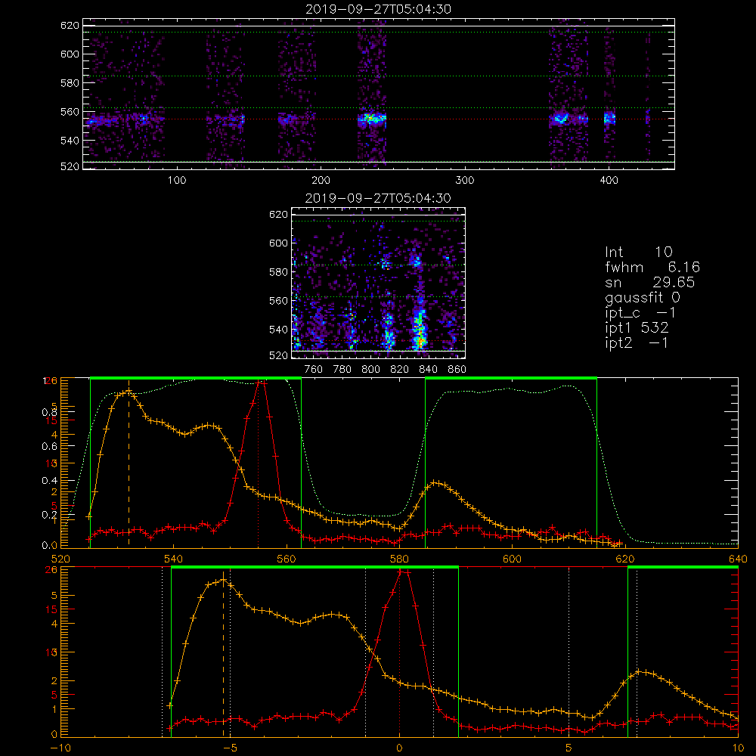Viewport: 756px width, 756px height.
Task: Click the top plot title 2019-09-27T05:04:30
Action: [x=379, y=9]
